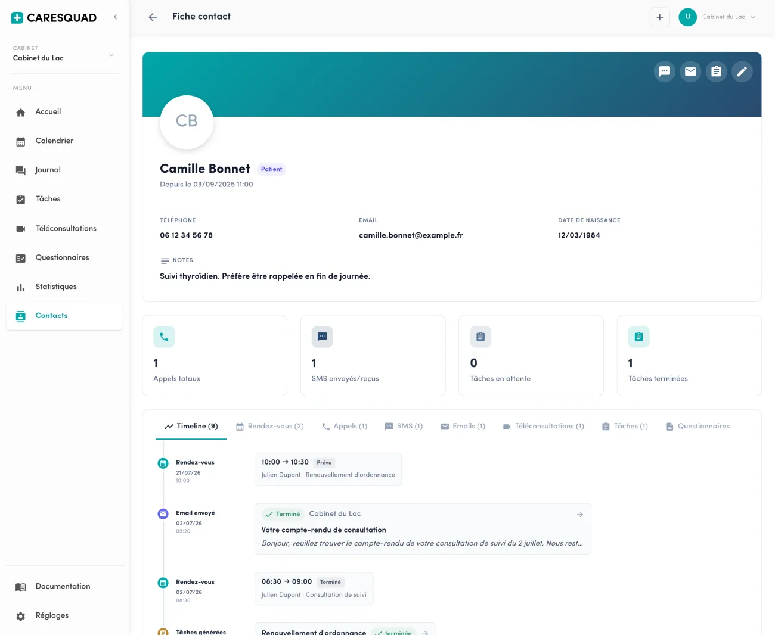
Task: Go to Accueil in the sidebar
Action: [64, 112]
